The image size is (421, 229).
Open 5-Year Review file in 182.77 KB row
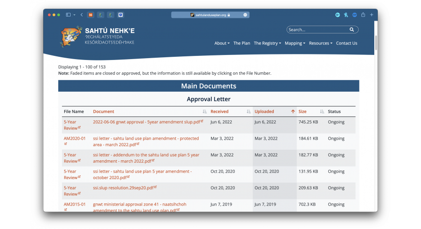tap(72, 158)
